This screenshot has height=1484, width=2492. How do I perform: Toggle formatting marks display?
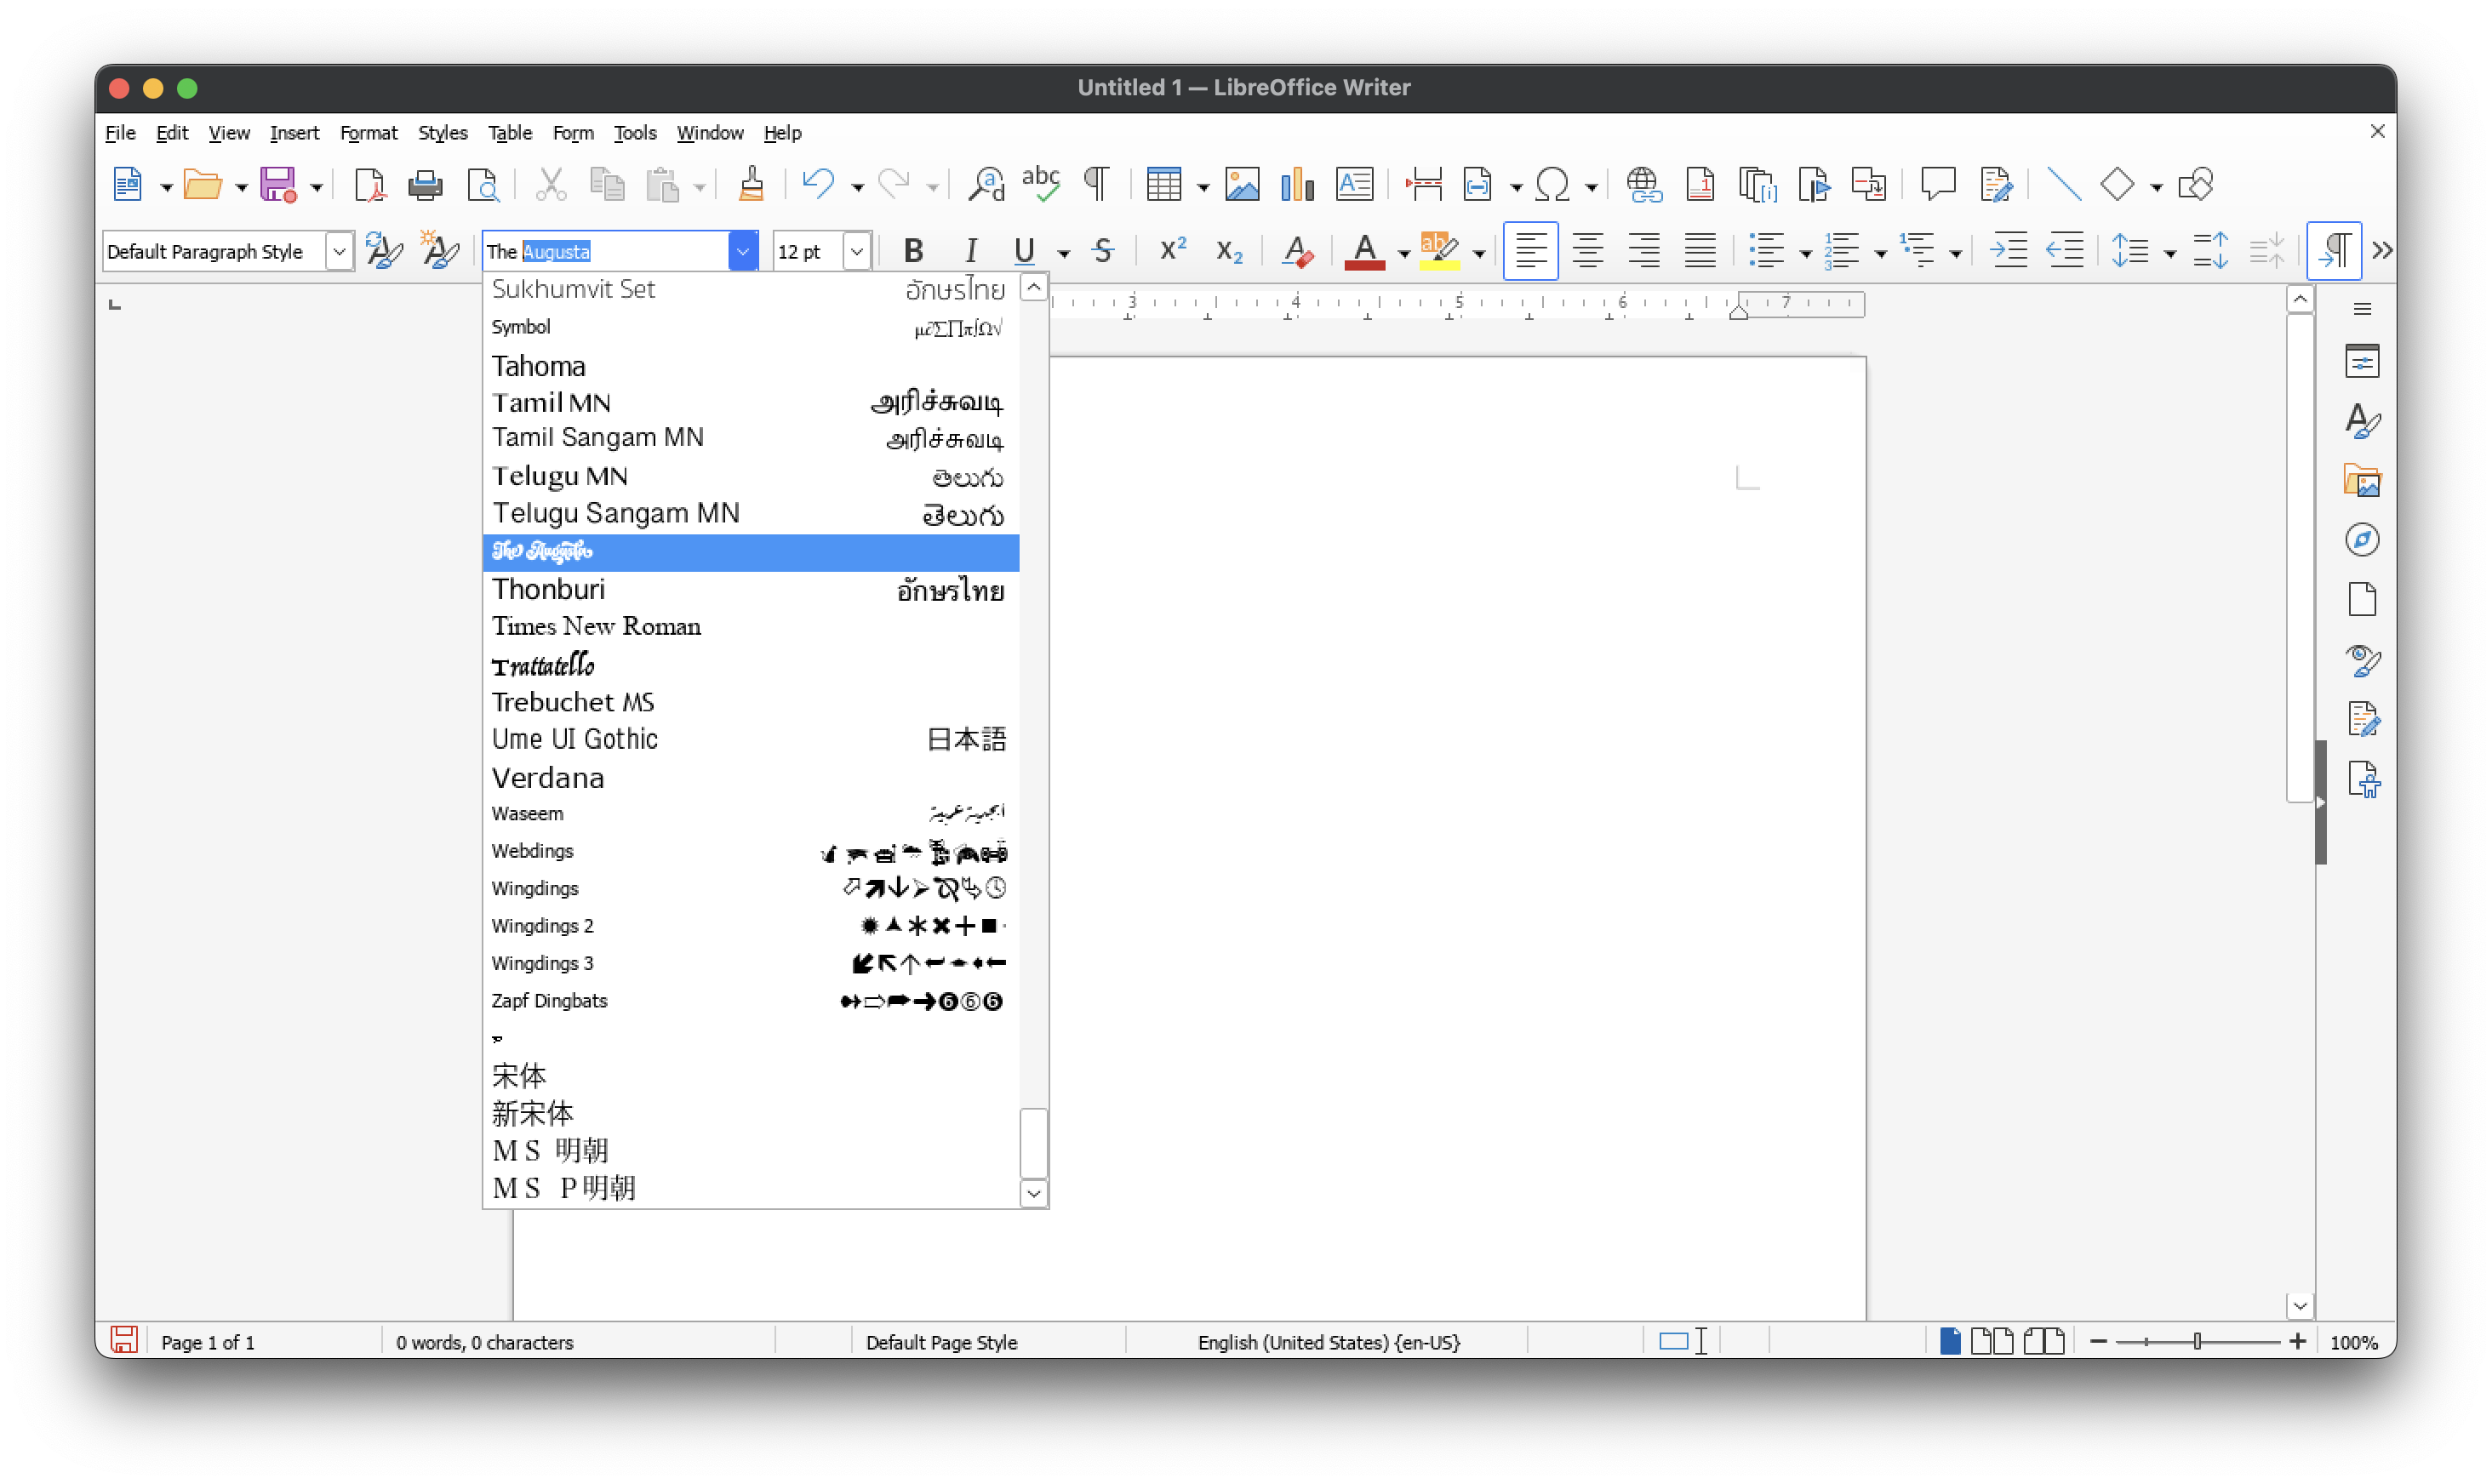(1095, 184)
